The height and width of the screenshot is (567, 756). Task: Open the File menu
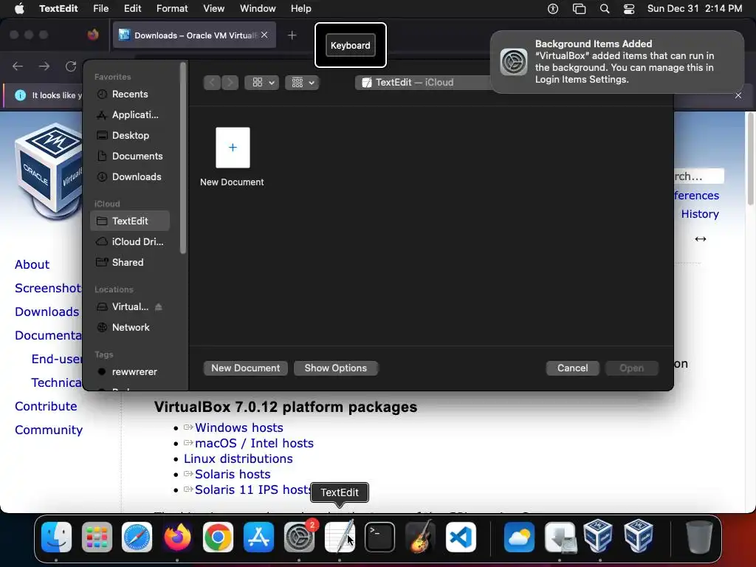click(100, 8)
